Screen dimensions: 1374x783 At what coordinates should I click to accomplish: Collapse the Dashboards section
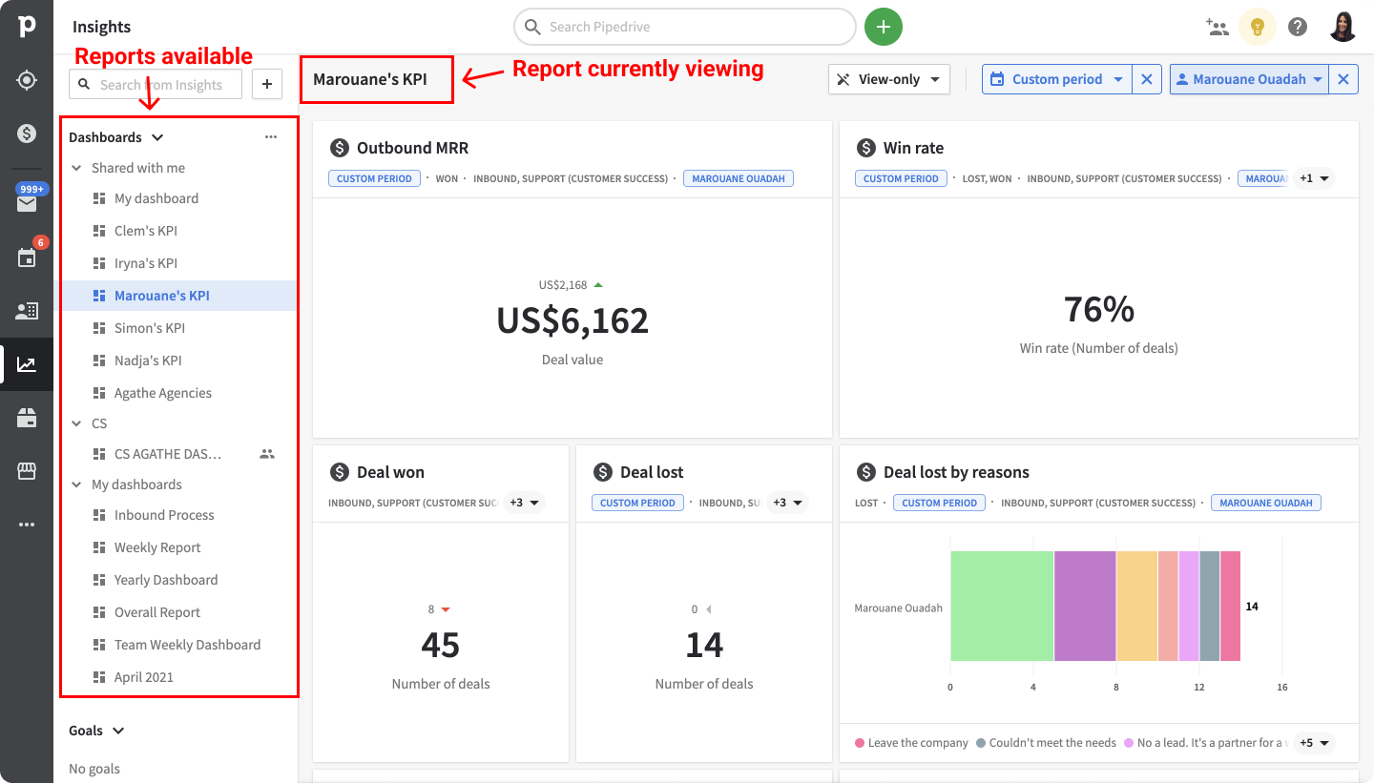click(157, 137)
